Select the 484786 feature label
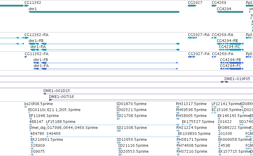The width and height of the screenshot is (253, 156). 37,134
